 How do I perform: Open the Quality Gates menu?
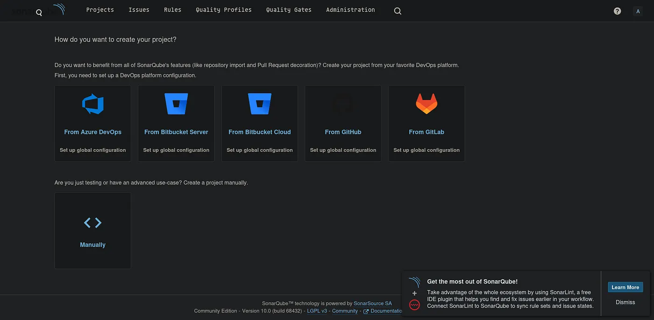click(289, 10)
